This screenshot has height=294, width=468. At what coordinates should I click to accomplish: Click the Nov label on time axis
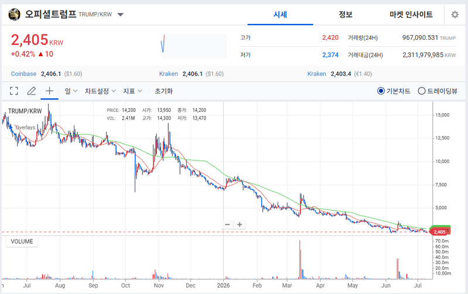(x=159, y=285)
